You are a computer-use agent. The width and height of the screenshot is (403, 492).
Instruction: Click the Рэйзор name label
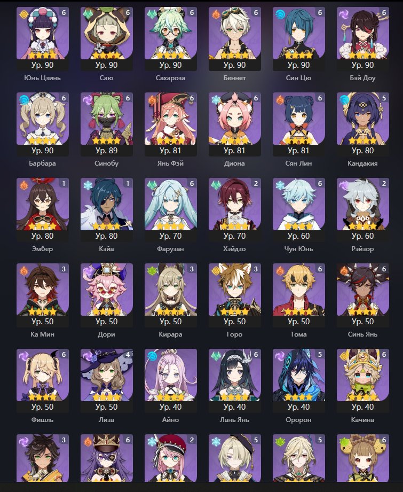click(362, 249)
